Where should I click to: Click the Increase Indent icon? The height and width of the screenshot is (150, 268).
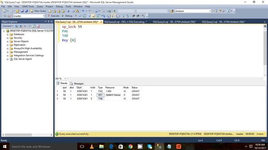[x=138, y=16]
